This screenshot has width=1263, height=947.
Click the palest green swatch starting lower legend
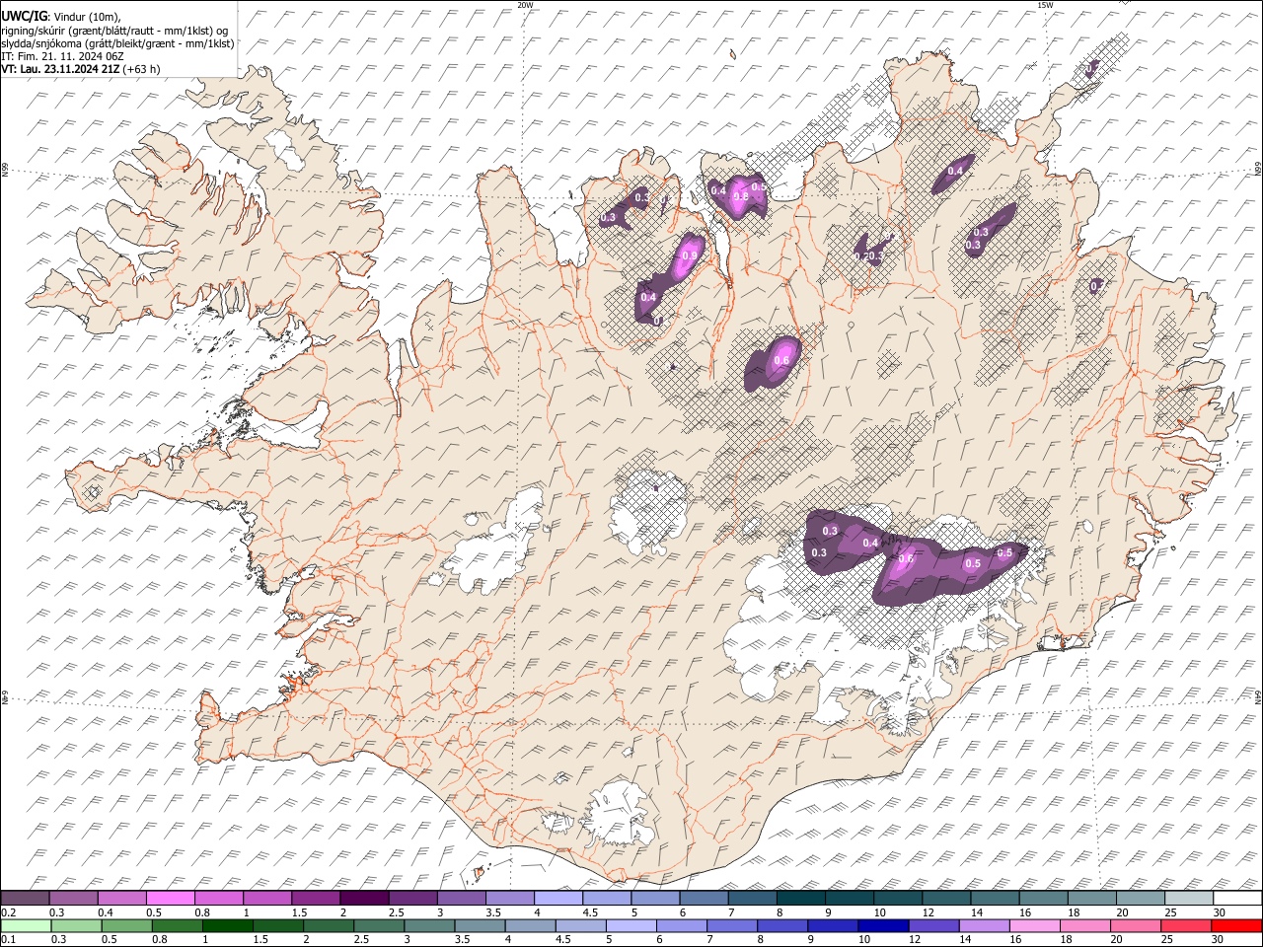pos(26,925)
